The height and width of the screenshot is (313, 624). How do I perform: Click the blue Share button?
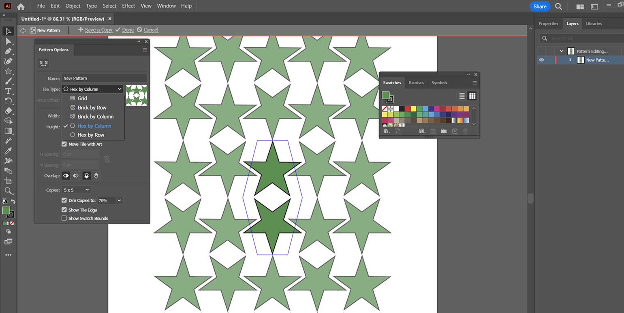(540, 6)
